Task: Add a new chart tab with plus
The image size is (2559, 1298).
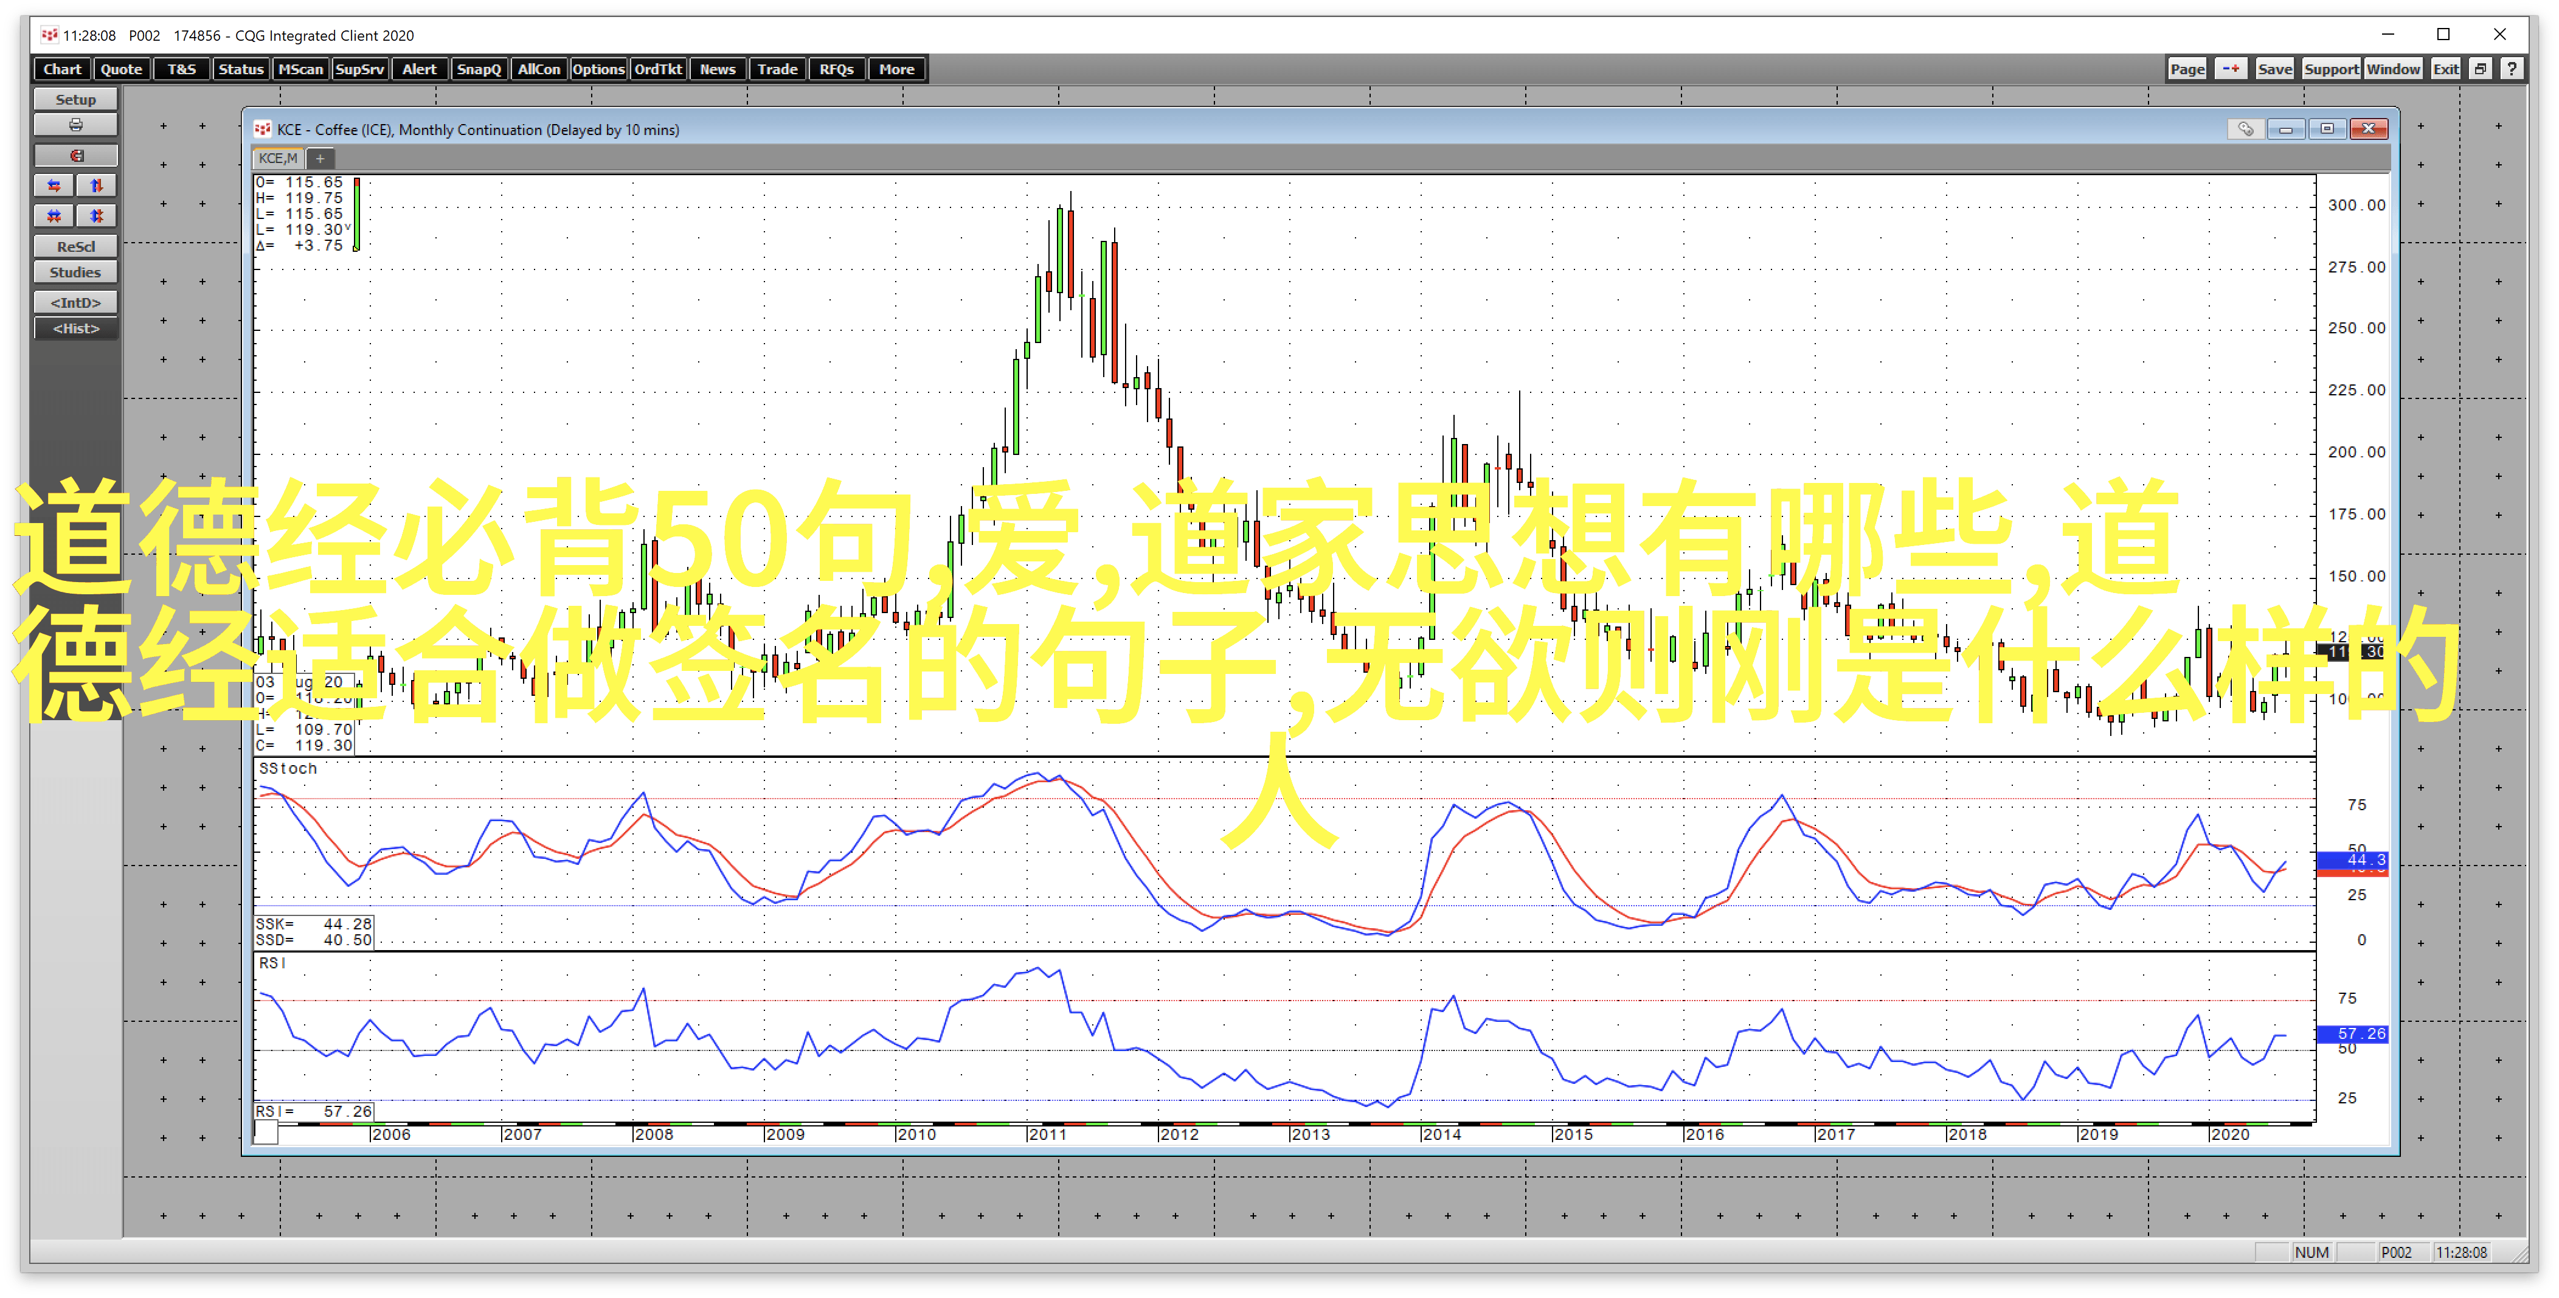Action: pos(320,158)
